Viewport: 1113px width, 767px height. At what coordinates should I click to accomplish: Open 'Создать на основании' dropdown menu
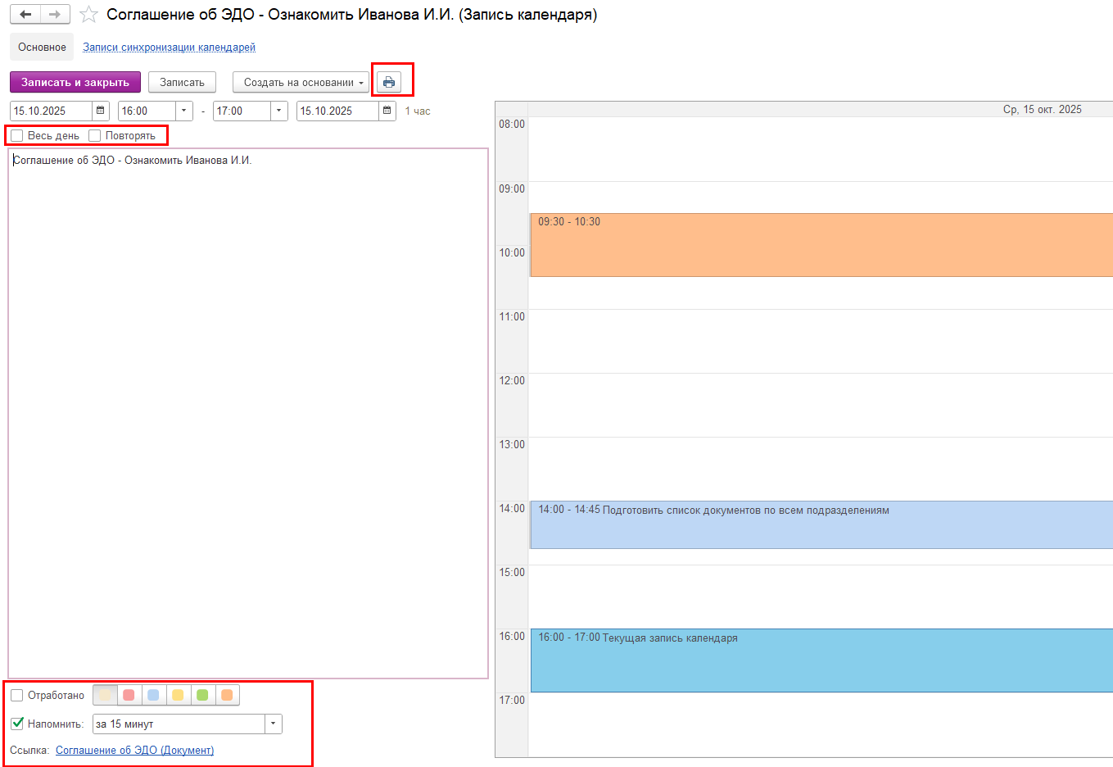(x=301, y=82)
